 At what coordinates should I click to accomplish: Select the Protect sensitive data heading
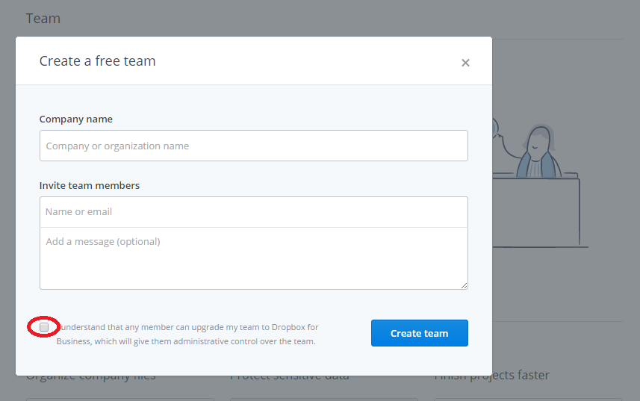(x=289, y=377)
